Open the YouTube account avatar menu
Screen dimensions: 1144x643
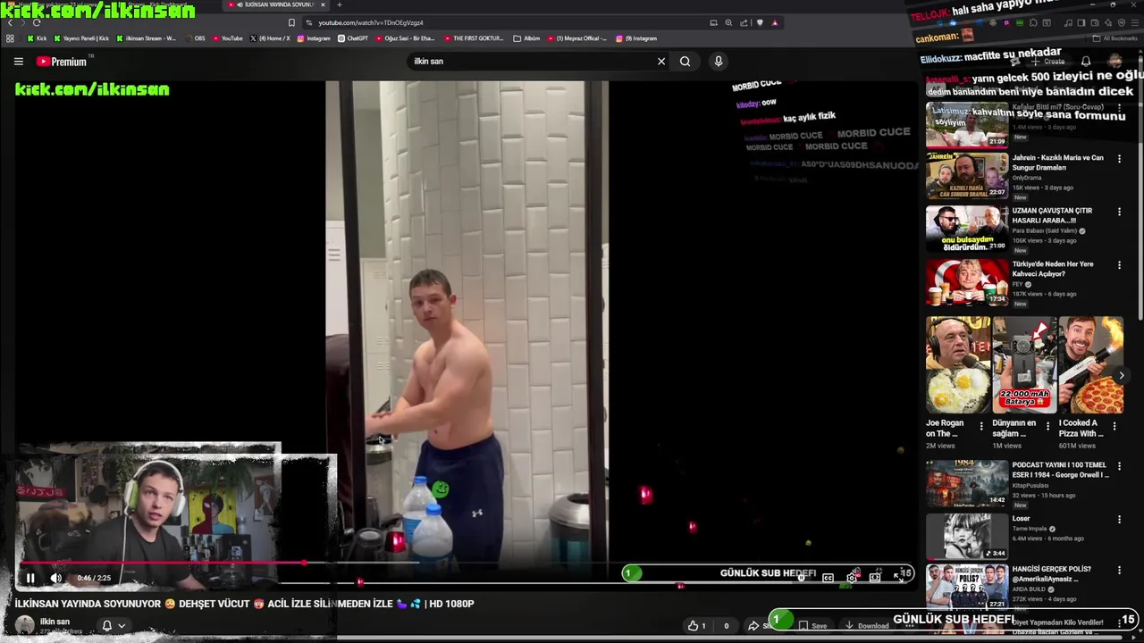point(1115,62)
